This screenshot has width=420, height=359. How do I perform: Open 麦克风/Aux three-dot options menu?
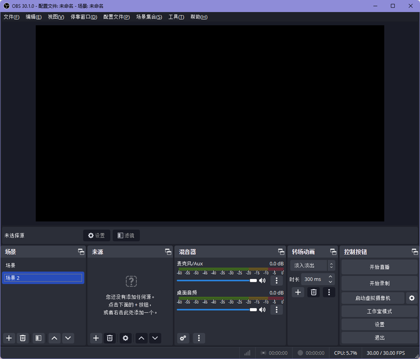tap(277, 280)
